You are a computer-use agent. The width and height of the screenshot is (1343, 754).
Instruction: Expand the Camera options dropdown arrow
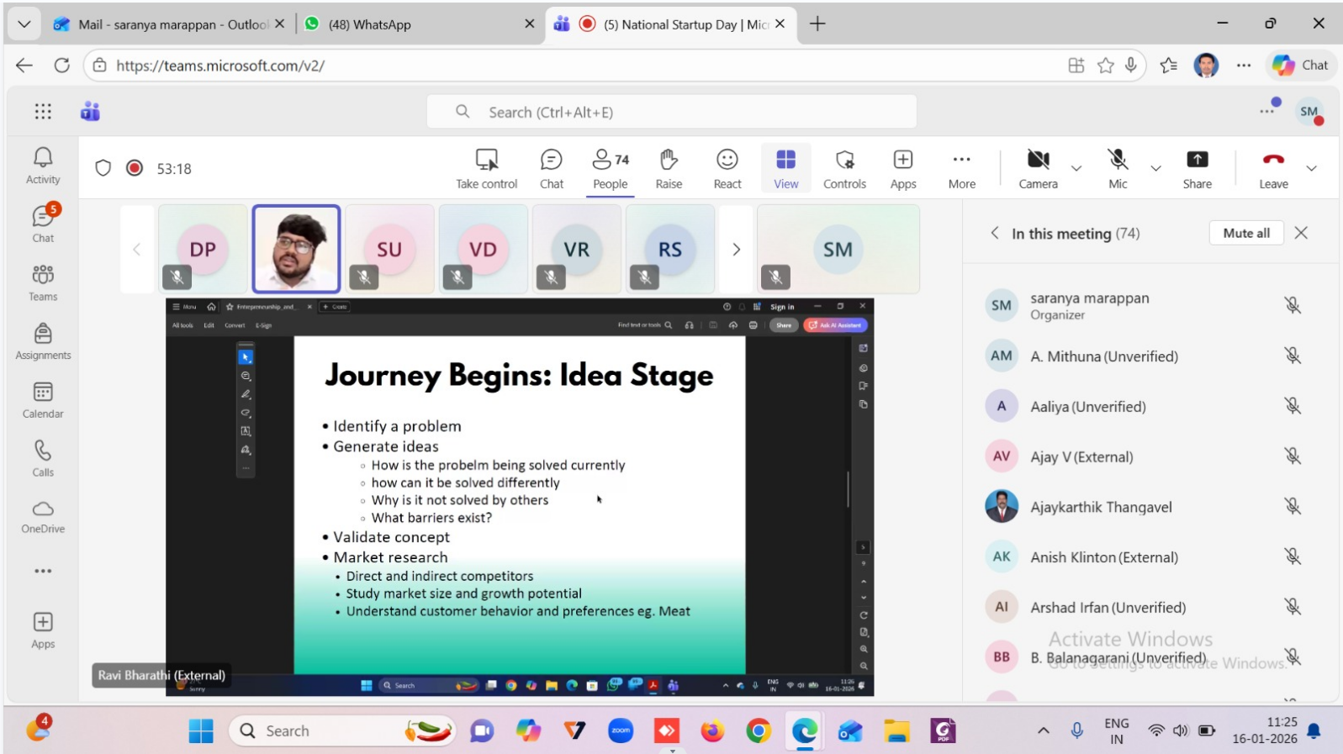(1076, 169)
